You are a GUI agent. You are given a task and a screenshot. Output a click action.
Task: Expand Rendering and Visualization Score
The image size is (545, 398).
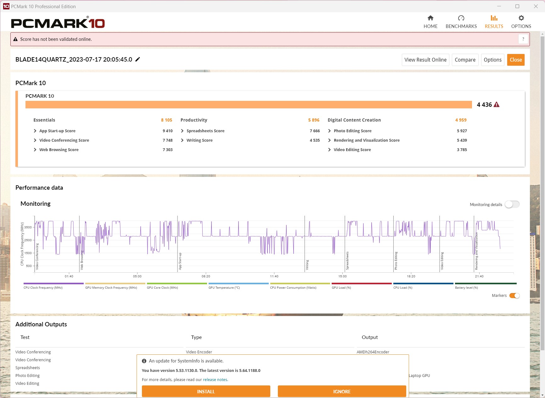point(329,140)
